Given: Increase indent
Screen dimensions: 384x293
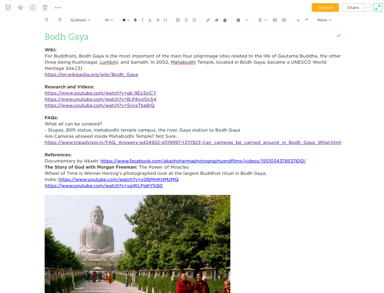Looking at the screenshot, I should pos(275,20).
